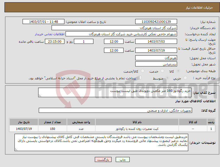Select the جزیی purchase type radio

(x=185, y=78)
